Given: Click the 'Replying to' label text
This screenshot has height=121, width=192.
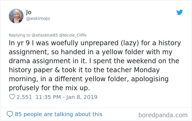Looking at the screenshot, I should pyautogui.click(x=19, y=35).
